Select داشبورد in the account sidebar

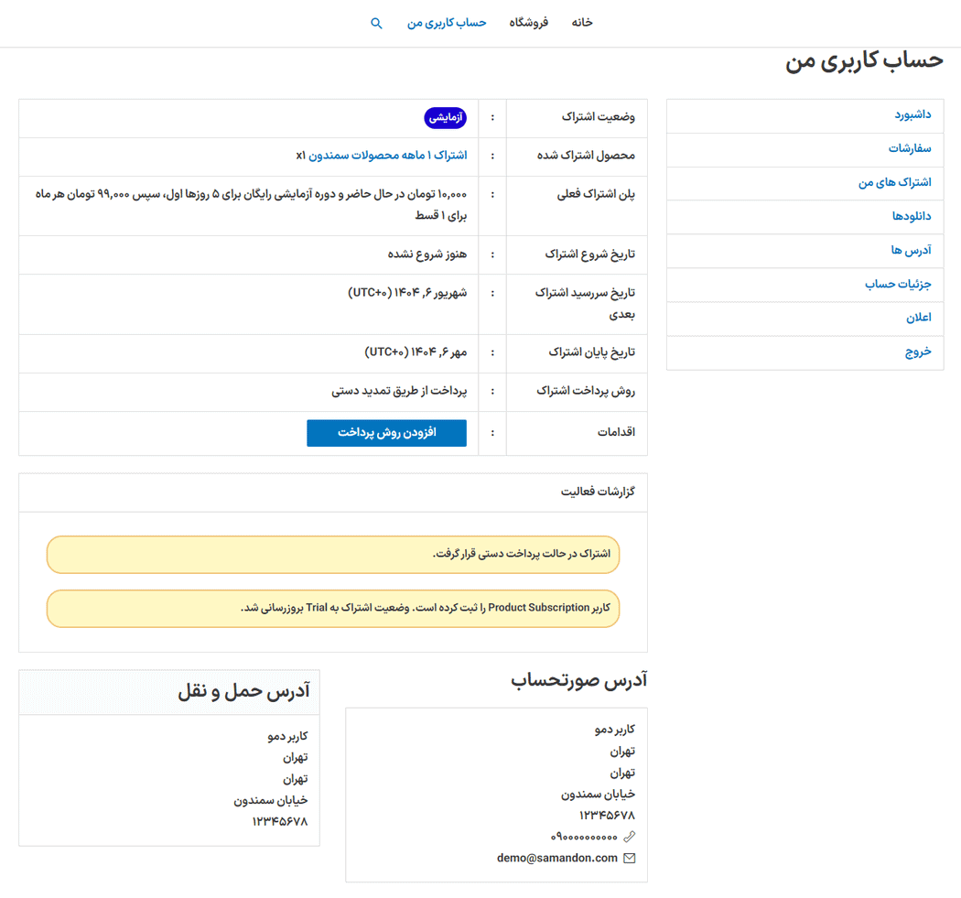tap(912, 114)
